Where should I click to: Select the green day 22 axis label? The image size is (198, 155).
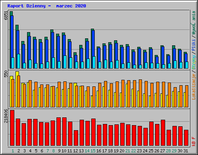click(133, 151)
